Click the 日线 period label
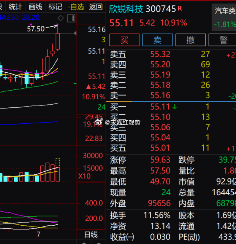The image size is (236, 244). coord(91,234)
